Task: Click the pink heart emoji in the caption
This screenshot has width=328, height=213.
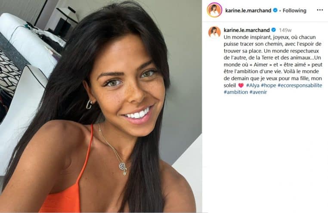Action: [241, 85]
